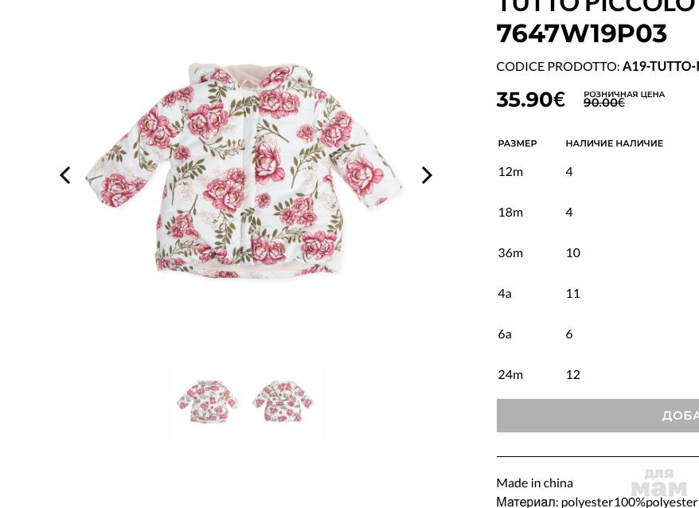Click the для мам watermark logo
Image resolution: width=699 pixels, height=508 pixels.
pos(659,483)
